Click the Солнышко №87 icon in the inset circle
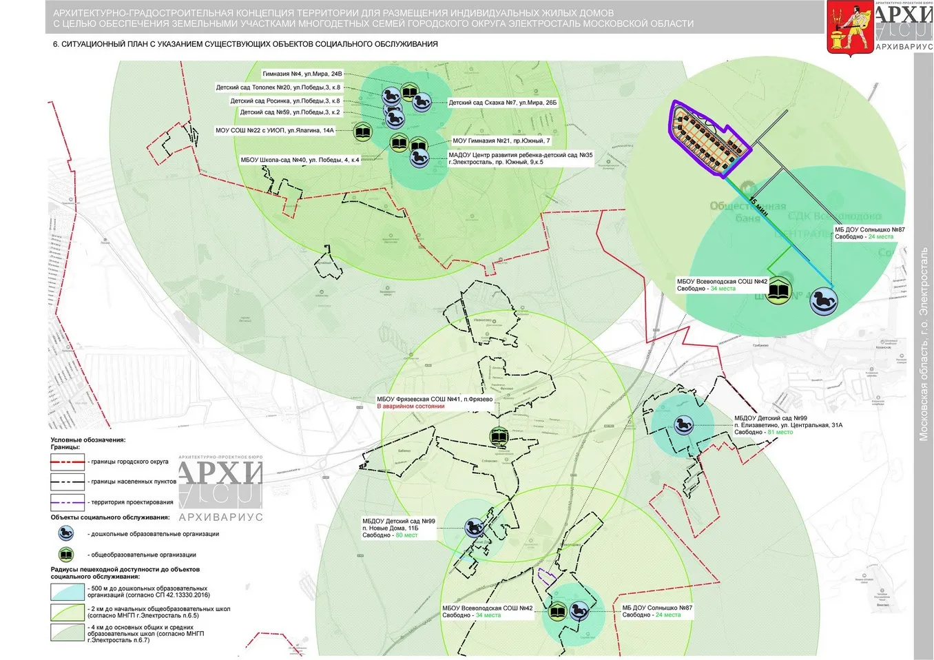 (x=824, y=301)
